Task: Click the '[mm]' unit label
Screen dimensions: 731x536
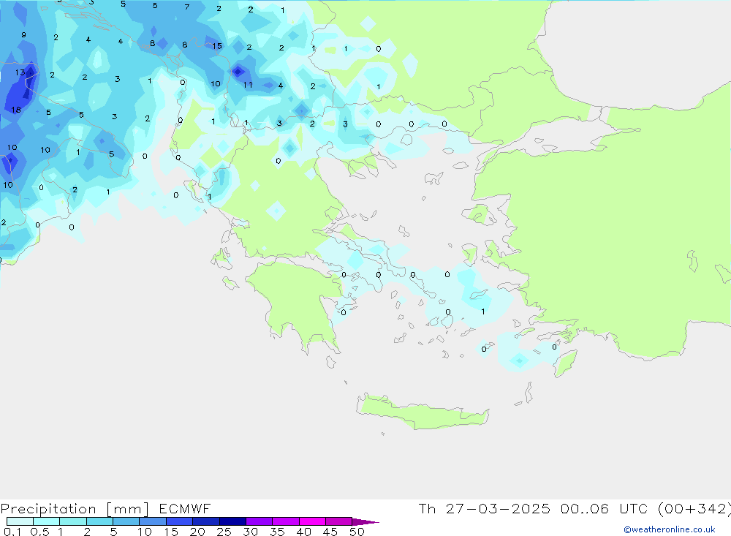Action: (128, 509)
